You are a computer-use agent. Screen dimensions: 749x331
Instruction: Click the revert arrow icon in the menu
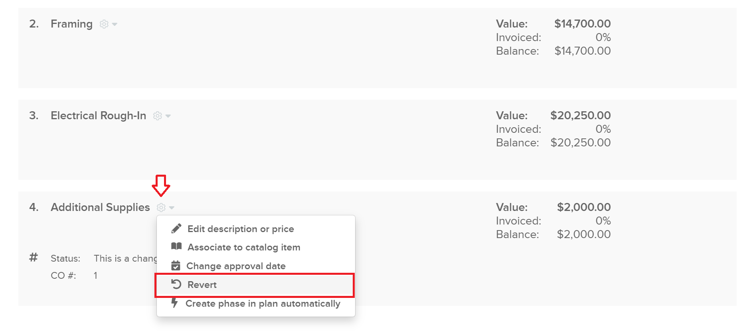(176, 284)
